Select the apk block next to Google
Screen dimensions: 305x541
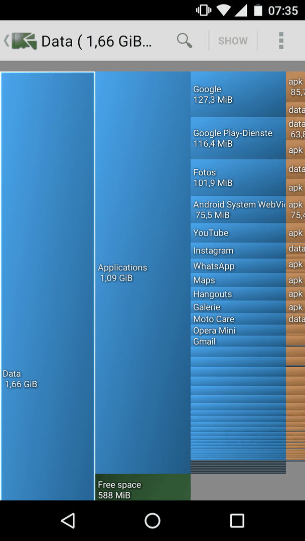tap(295, 87)
